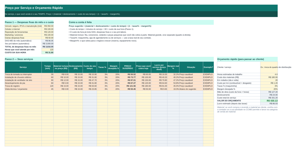Select materials cost R$ 180.00 in quick quote
The height and width of the screenshot is (151, 296).
coord(269,77)
